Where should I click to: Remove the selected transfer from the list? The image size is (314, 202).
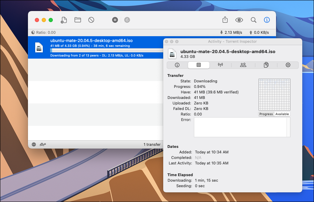91,20
